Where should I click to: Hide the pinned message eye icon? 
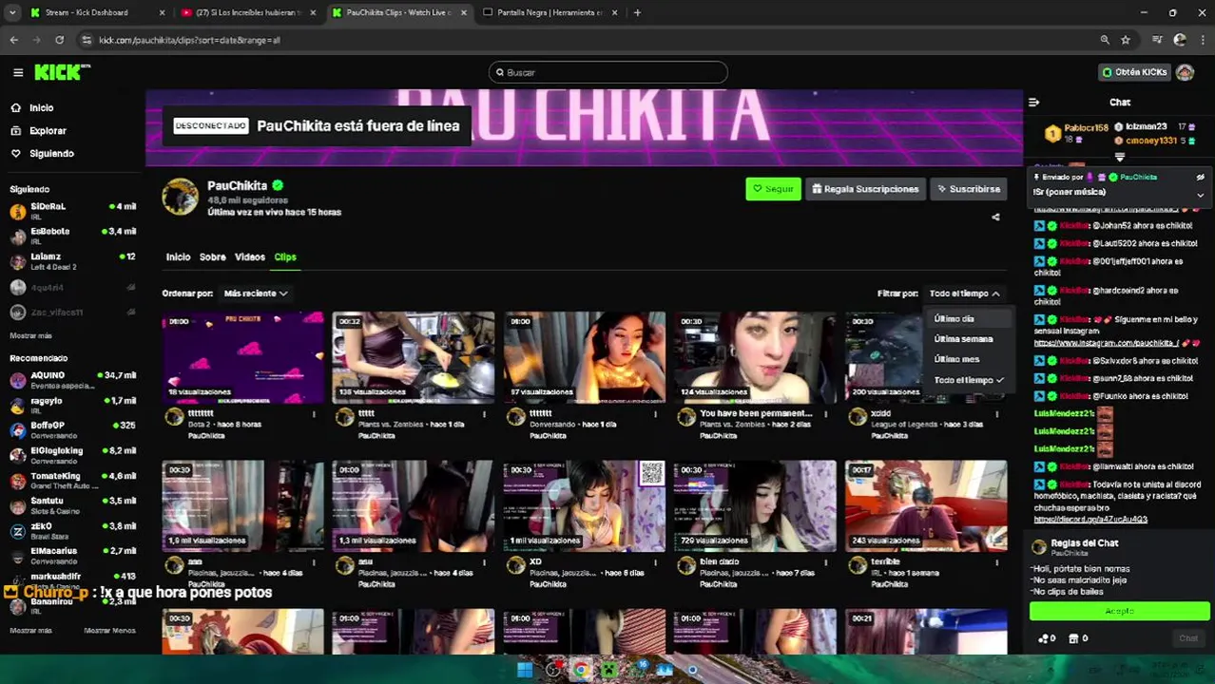click(x=1200, y=177)
